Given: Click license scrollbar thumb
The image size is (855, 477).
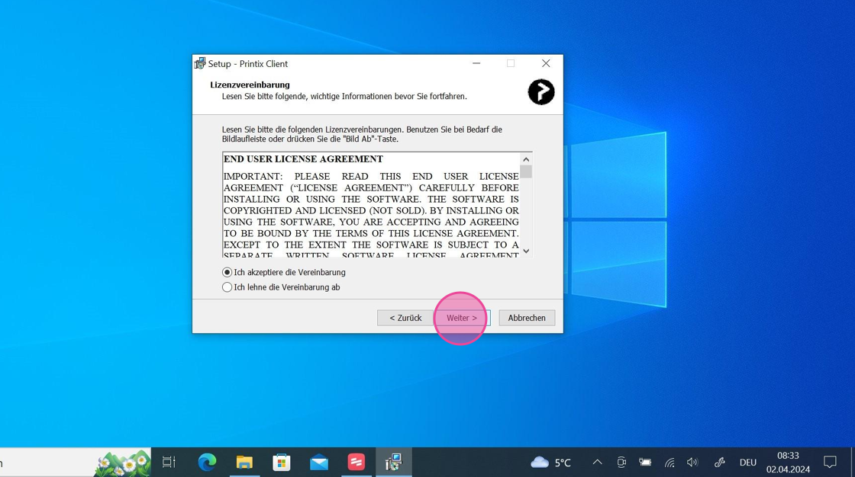Looking at the screenshot, I should 526,171.
